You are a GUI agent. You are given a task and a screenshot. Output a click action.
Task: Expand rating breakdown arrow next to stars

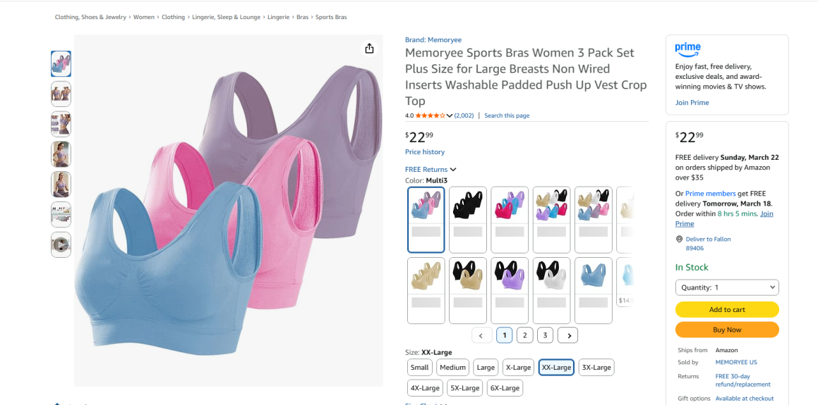click(450, 116)
